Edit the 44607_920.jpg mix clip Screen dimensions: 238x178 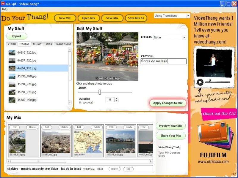144,127
